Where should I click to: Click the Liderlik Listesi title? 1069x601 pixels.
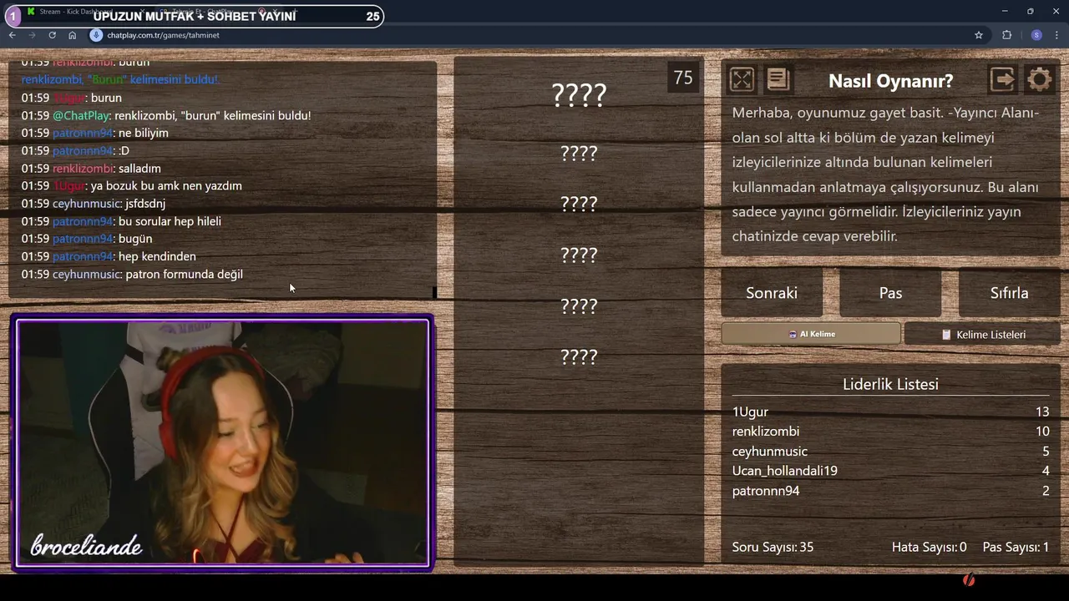pos(890,384)
